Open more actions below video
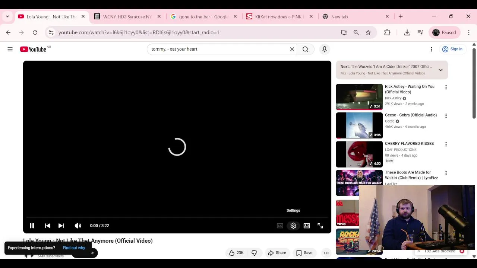 (326, 253)
